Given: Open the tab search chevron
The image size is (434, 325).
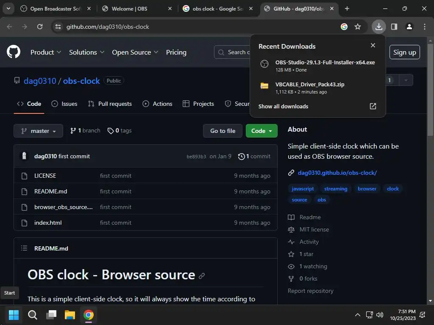Looking at the screenshot, I should (x=8, y=8).
